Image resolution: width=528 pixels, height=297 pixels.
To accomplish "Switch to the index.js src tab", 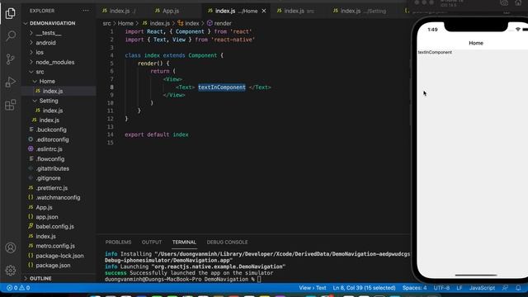I will tap(295, 11).
